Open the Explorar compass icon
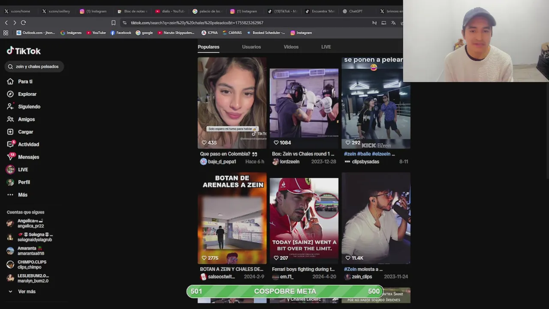The height and width of the screenshot is (309, 549). click(10, 94)
